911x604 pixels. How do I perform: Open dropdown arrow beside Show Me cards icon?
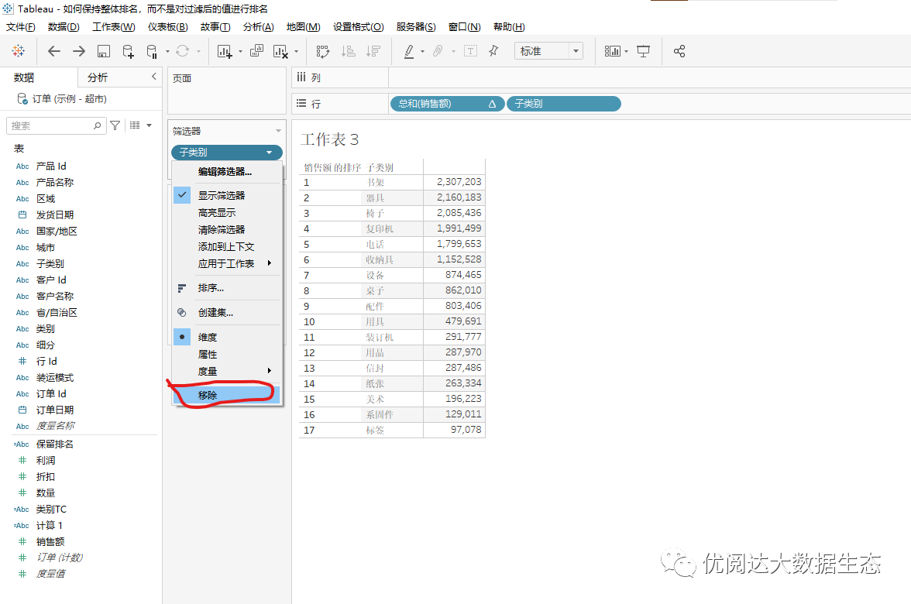626,51
